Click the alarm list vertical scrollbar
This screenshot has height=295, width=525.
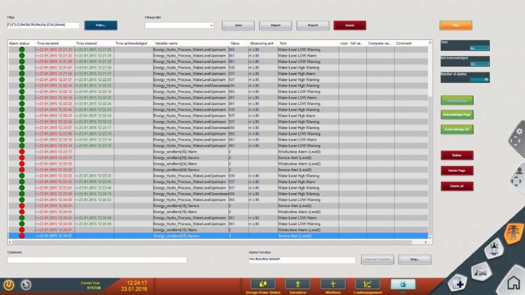430,140
